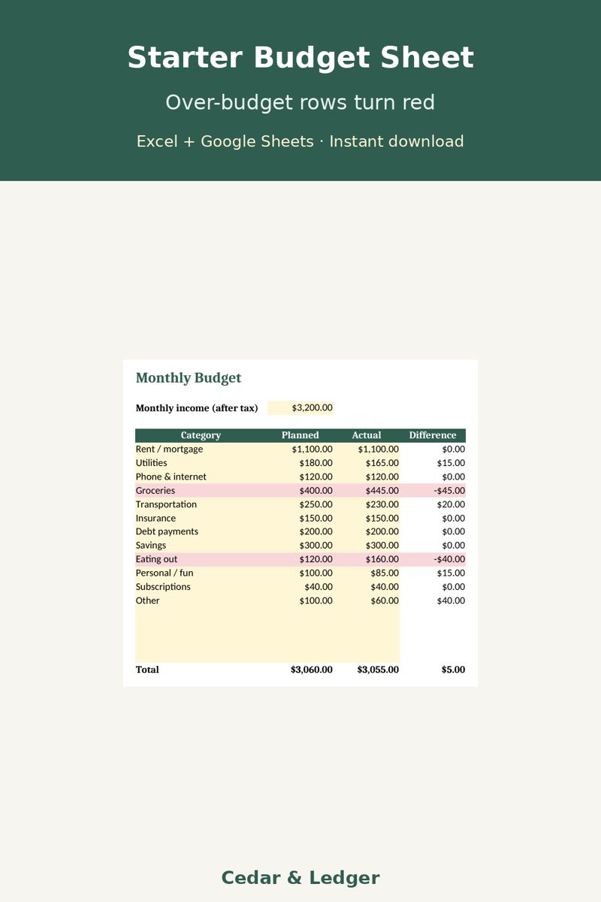Select Groceries difference -$45.00 cell

(x=433, y=491)
